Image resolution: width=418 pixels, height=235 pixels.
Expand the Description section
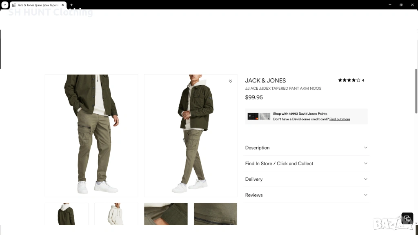306,148
